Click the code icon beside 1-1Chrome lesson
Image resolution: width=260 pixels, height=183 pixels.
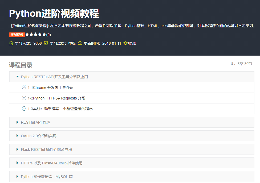click(24, 87)
